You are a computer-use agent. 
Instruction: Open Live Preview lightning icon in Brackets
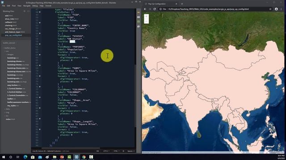[x=139, y=12]
